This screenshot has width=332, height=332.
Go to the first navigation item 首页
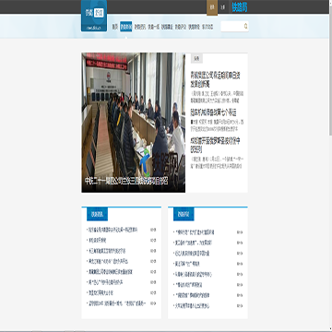(114, 27)
